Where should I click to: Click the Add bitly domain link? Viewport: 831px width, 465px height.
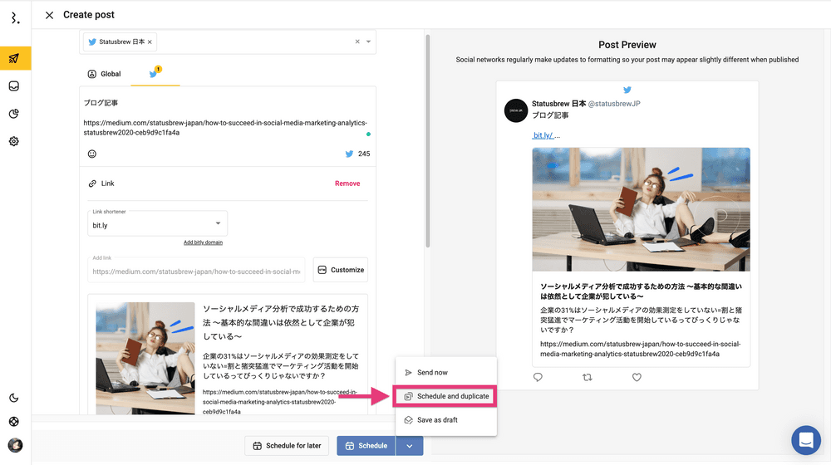(203, 242)
